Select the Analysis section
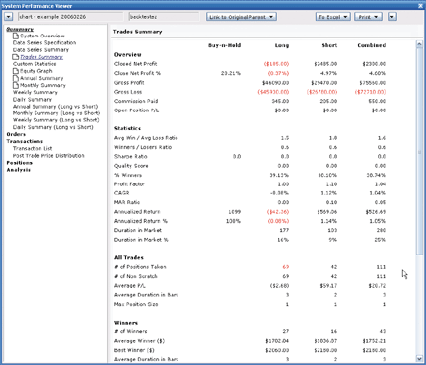Image resolution: width=426 pixels, height=365 pixels. [19, 170]
